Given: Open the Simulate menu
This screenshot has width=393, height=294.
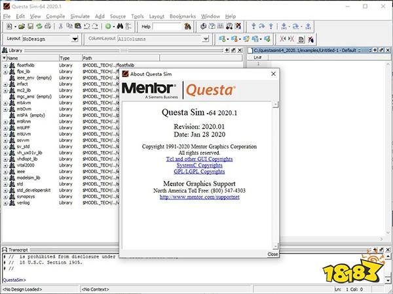Looking at the screenshot, I should tap(81, 15).
